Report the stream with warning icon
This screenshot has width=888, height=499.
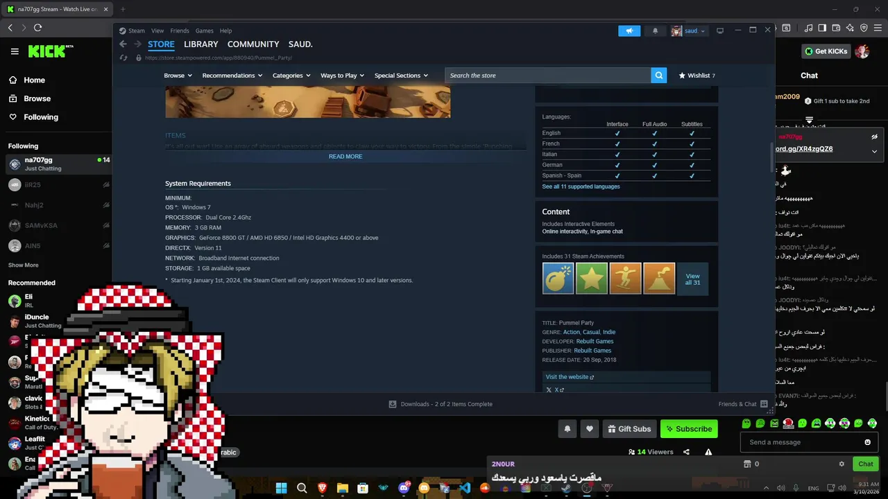tap(708, 452)
